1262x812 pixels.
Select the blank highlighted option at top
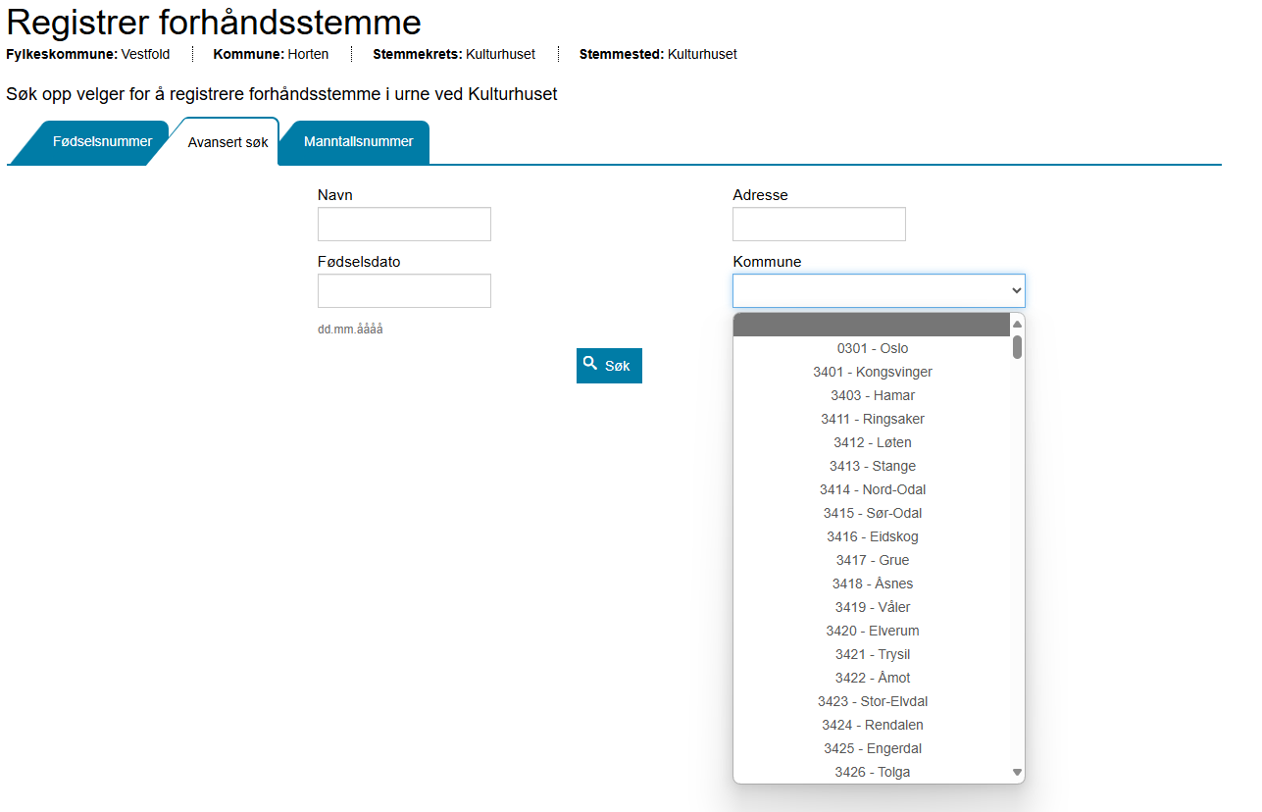[872, 326]
